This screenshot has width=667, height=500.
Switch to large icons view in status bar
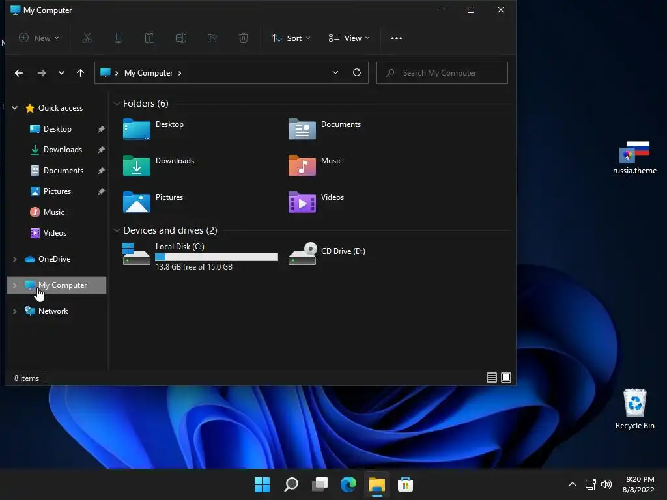(x=506, y=378)
